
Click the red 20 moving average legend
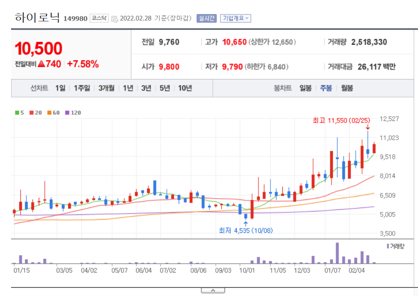(36, 113)
